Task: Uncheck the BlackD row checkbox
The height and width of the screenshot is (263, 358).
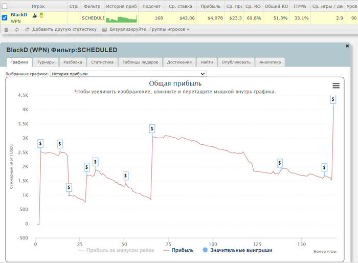Action: [4, 17]
